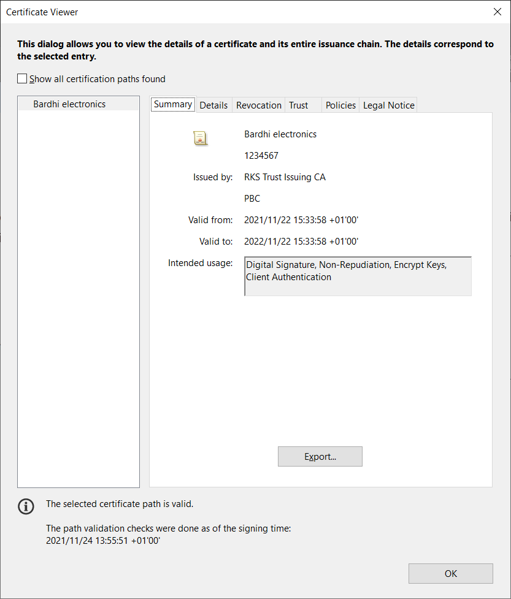This screenshot has width=511, height=599.
Task: Click the 'Valid to:' label
Action: tap(216, 242)
